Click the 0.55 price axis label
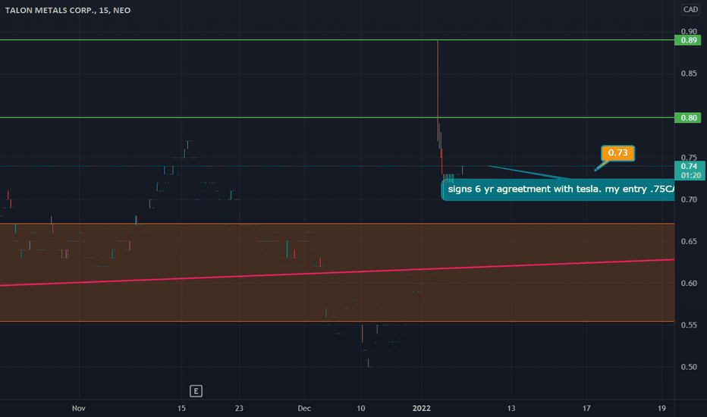The height and width of the screenshot is (417, 707). point(689,325)
